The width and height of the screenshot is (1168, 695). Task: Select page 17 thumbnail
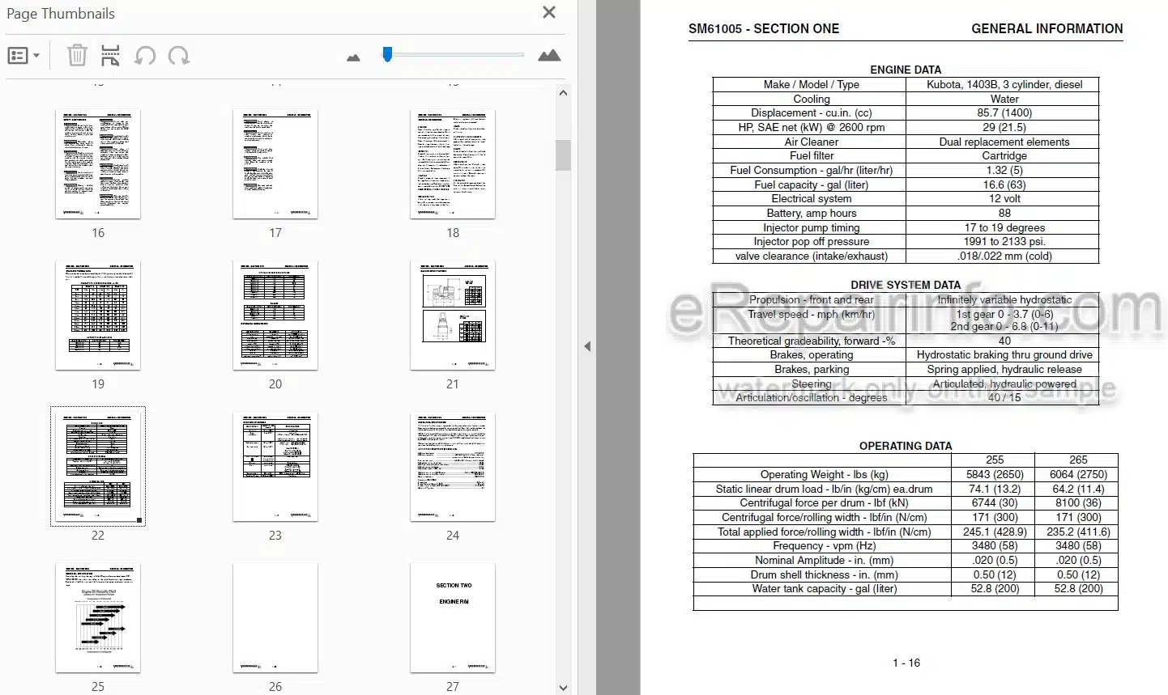275,164
